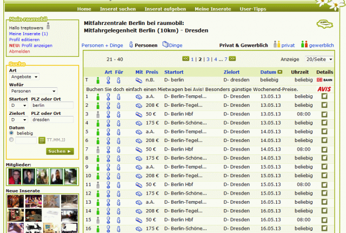Open details icon for listing 3

[x=324, y=114]
